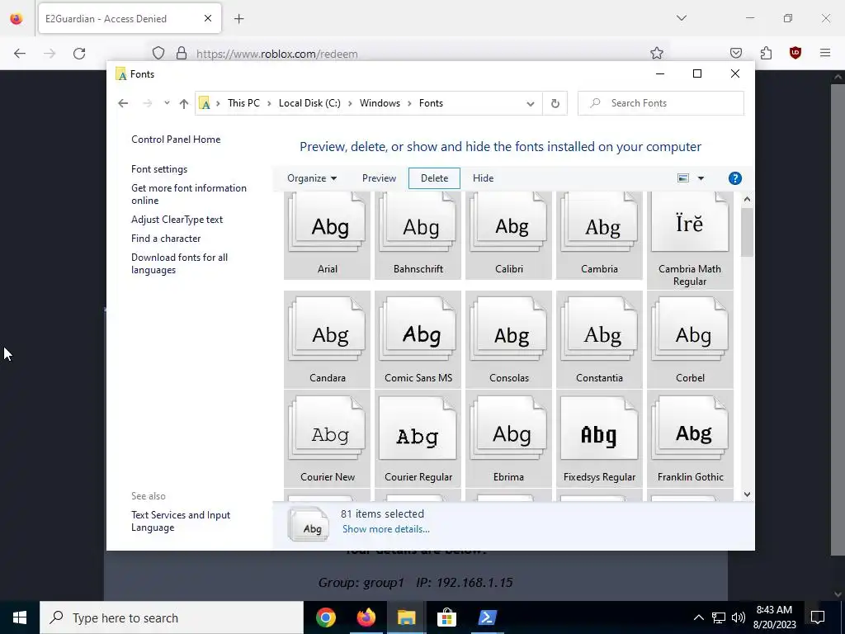Open Firefox extensions puzzle icon
The image size is (845, 634).
[x=766, y=53]
